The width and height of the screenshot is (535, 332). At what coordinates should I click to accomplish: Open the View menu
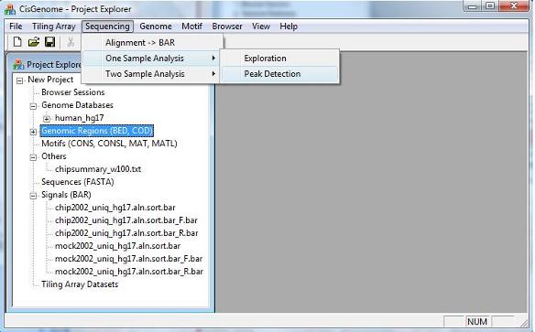pos(261,27)
